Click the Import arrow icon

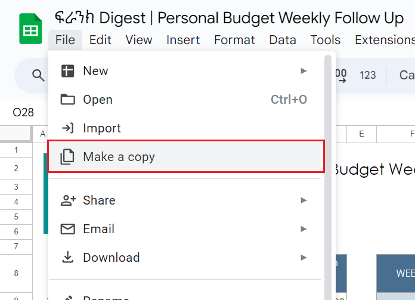click(x=68, y=128)
